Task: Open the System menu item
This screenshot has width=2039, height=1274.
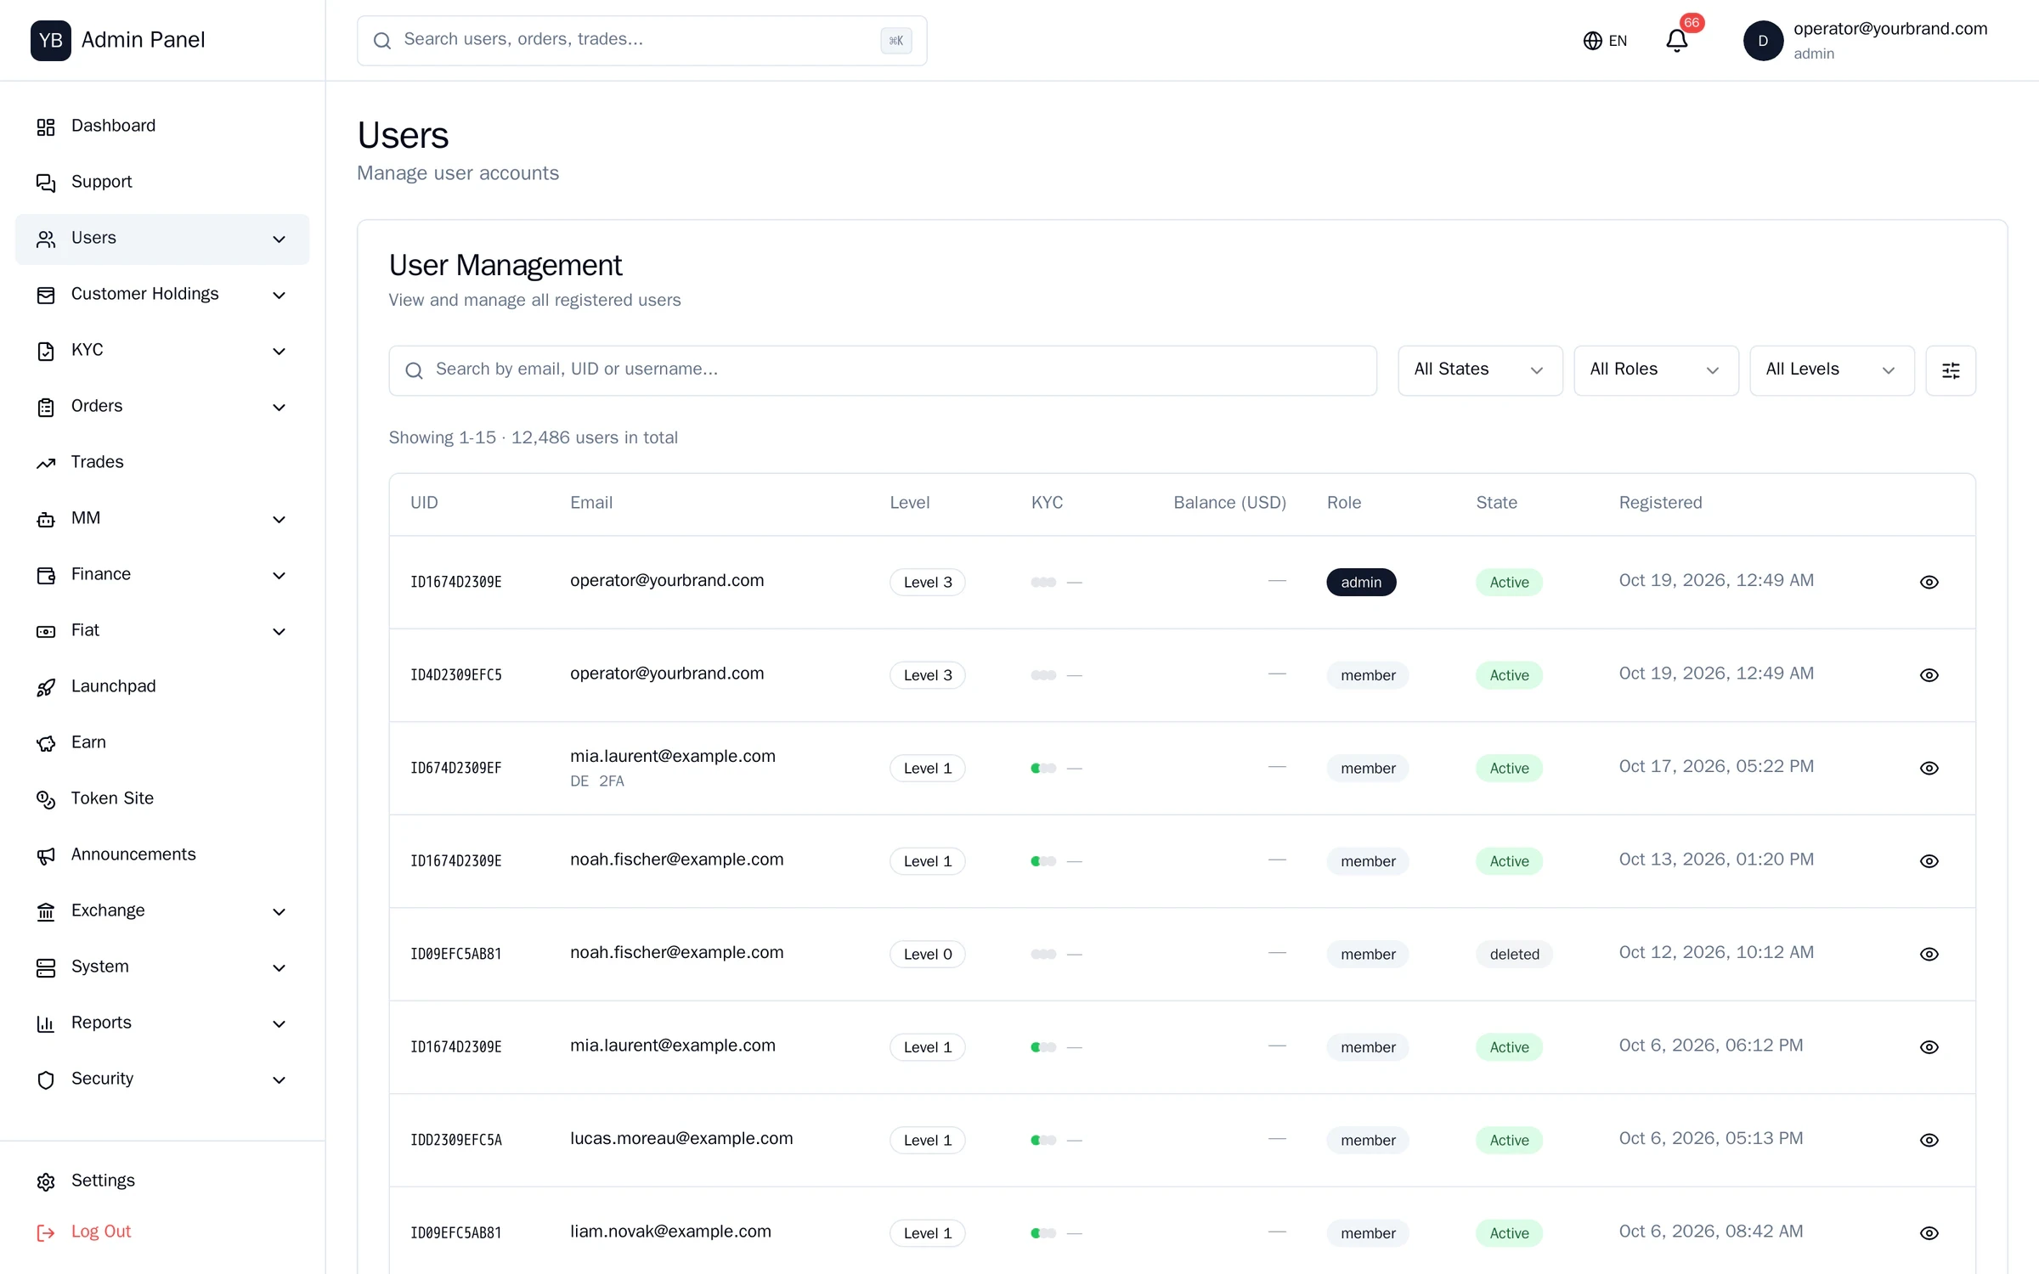Action: point(162,967)
